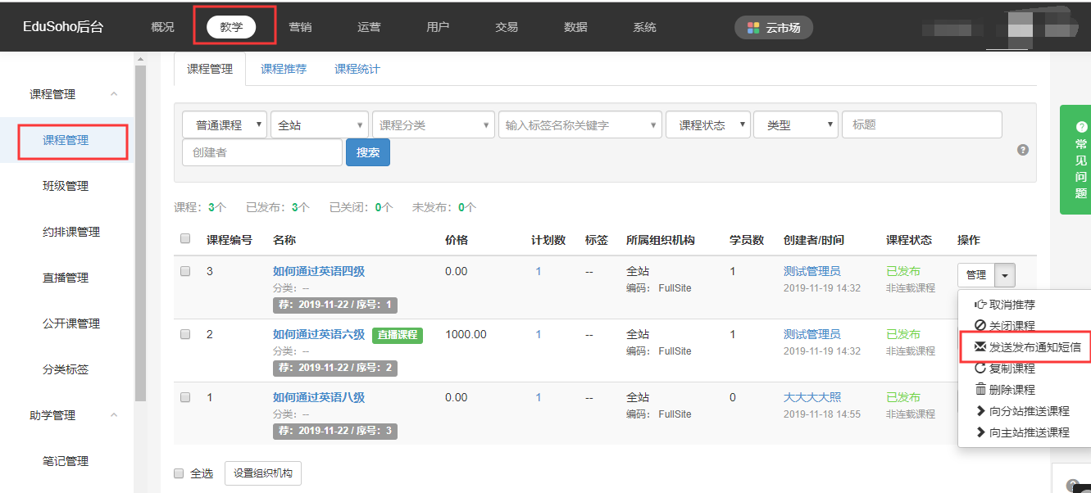Click the help question mark icon beside search
Image resolution: width=1091 pixels, height=493 pixels.
[1022, 150]
